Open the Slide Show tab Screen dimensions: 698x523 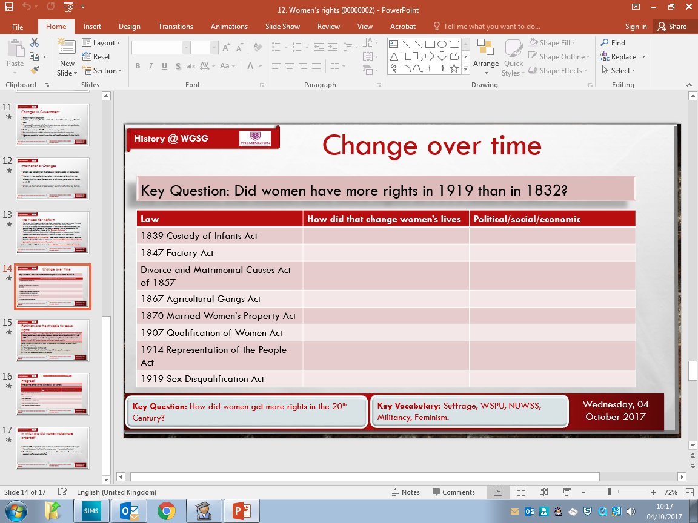point(283,27)
